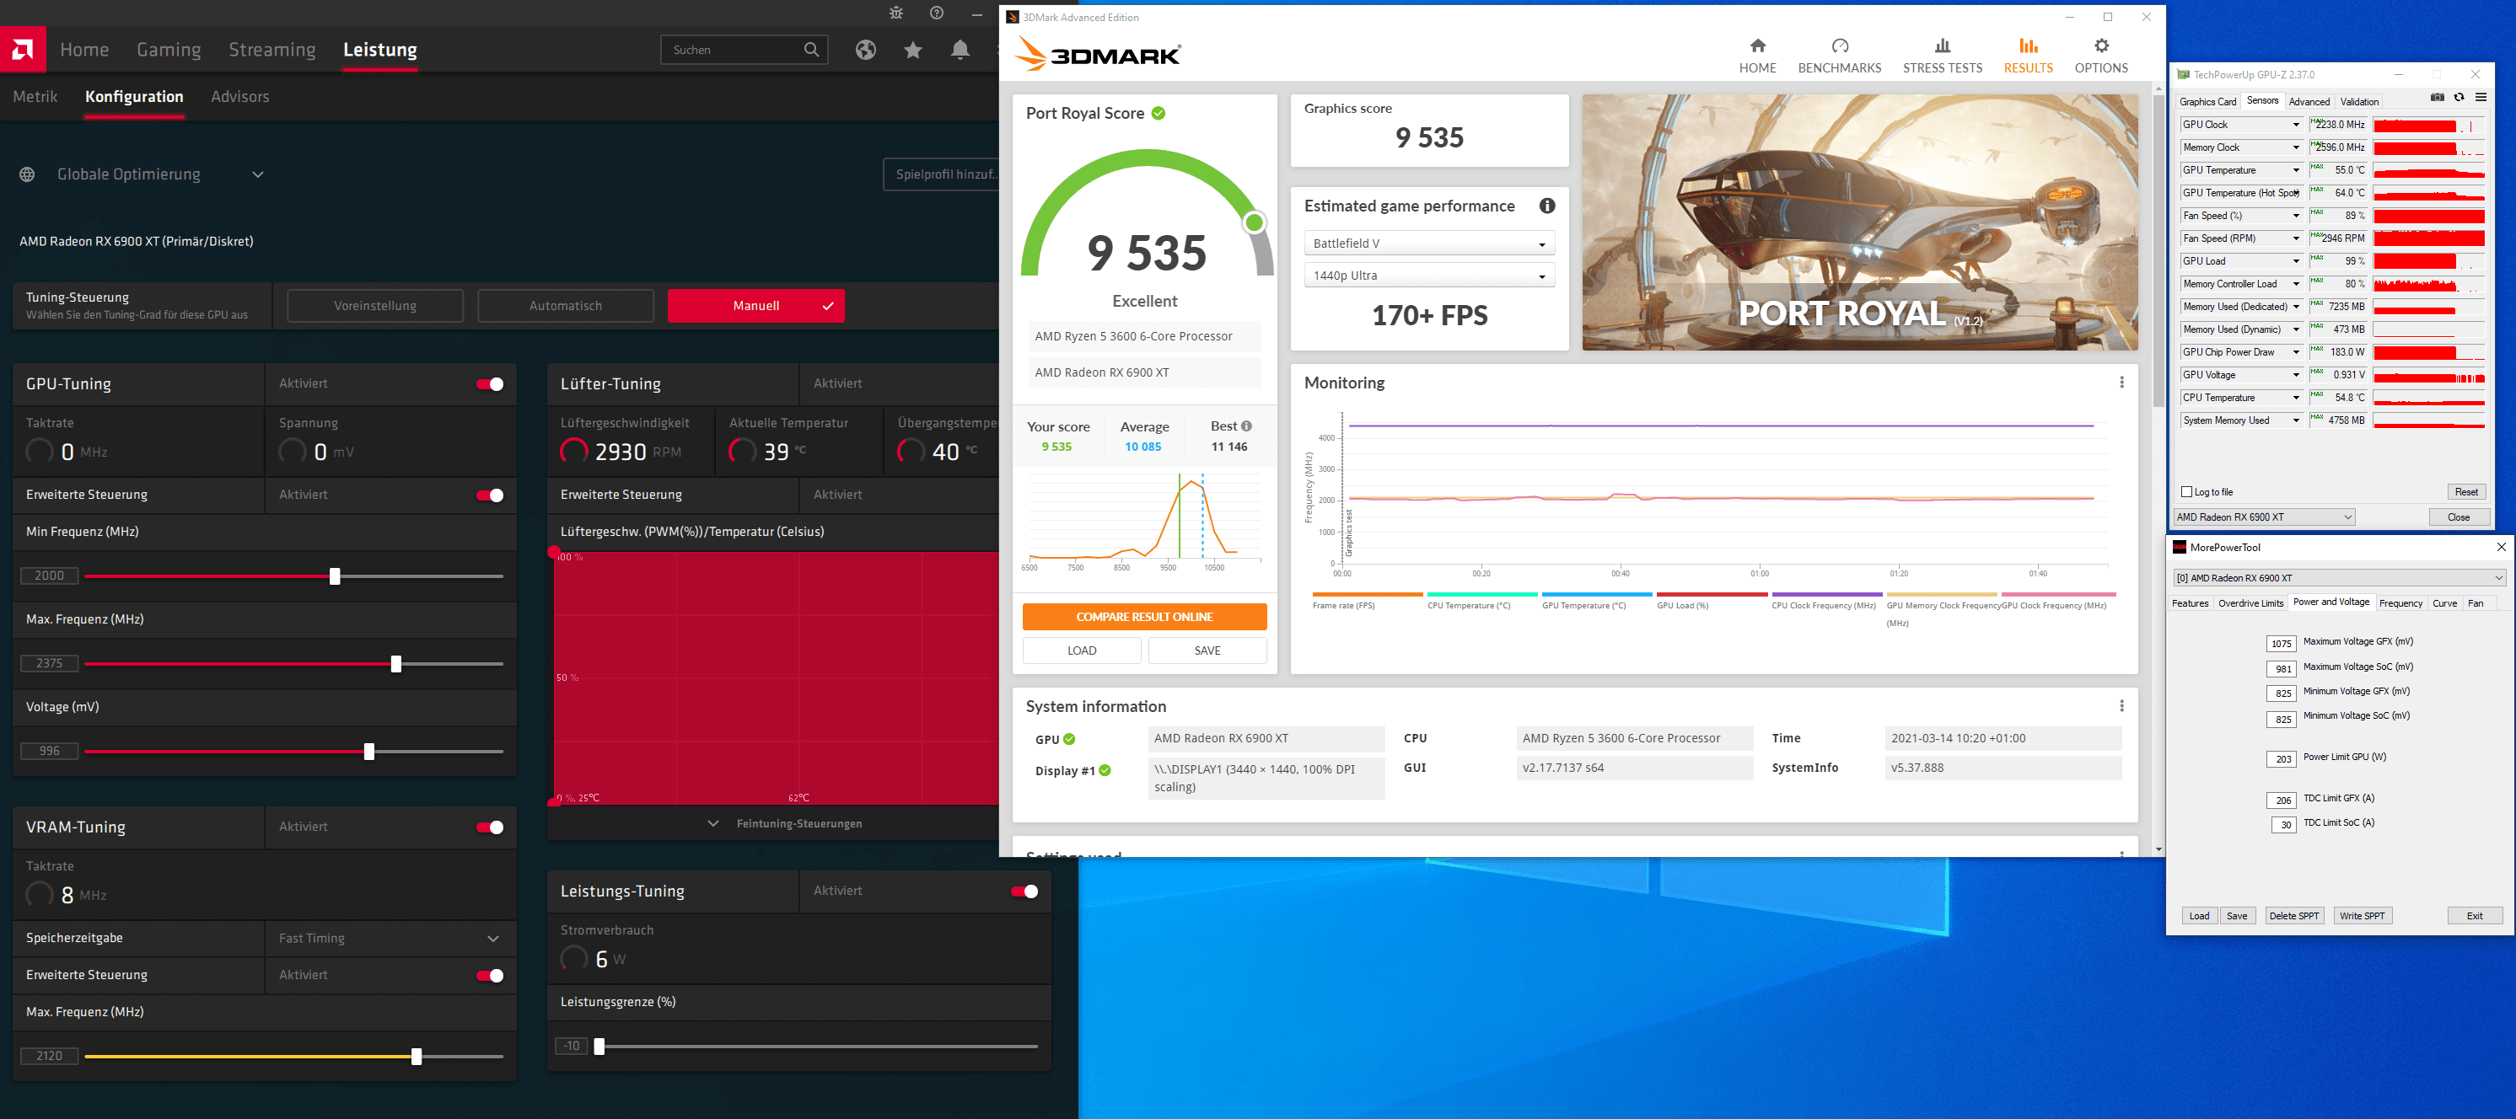2516x1119 pixels.
Task: Open System information three-dot menu
Action: point(2121,706)
